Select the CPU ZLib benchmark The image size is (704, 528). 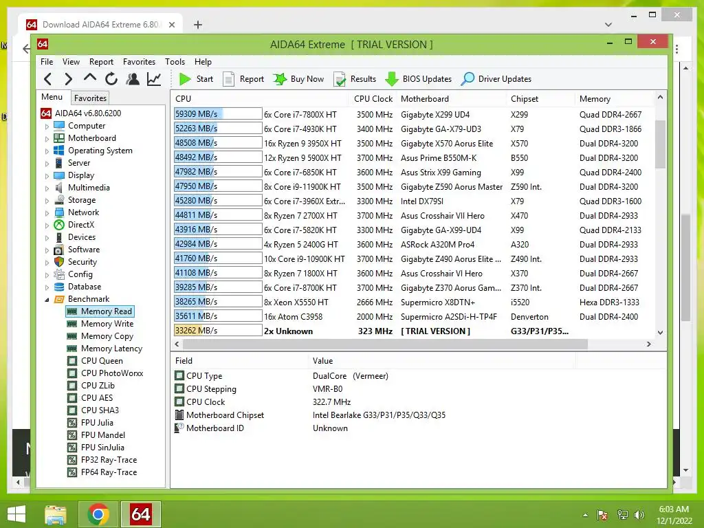pyautogui.click(x=91, y=385)
